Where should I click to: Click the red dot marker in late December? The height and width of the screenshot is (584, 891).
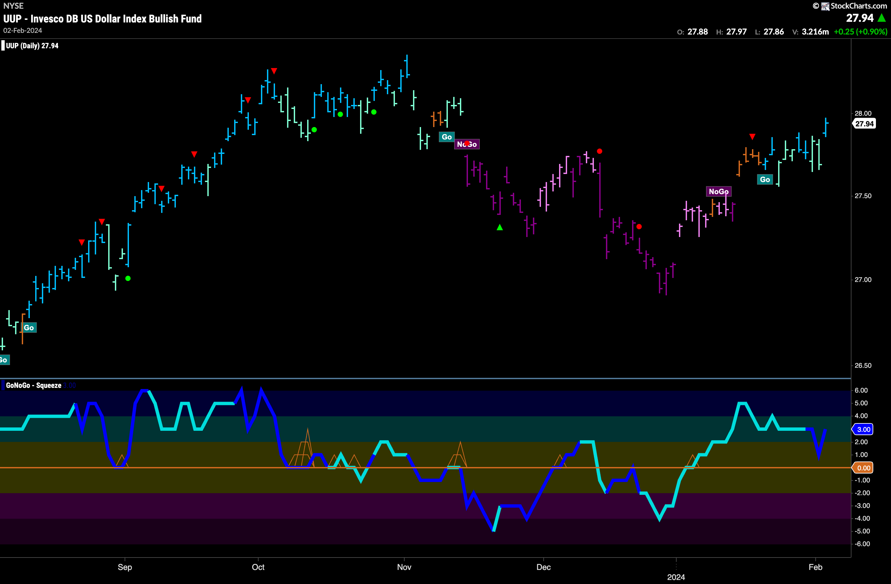(639, 227)
